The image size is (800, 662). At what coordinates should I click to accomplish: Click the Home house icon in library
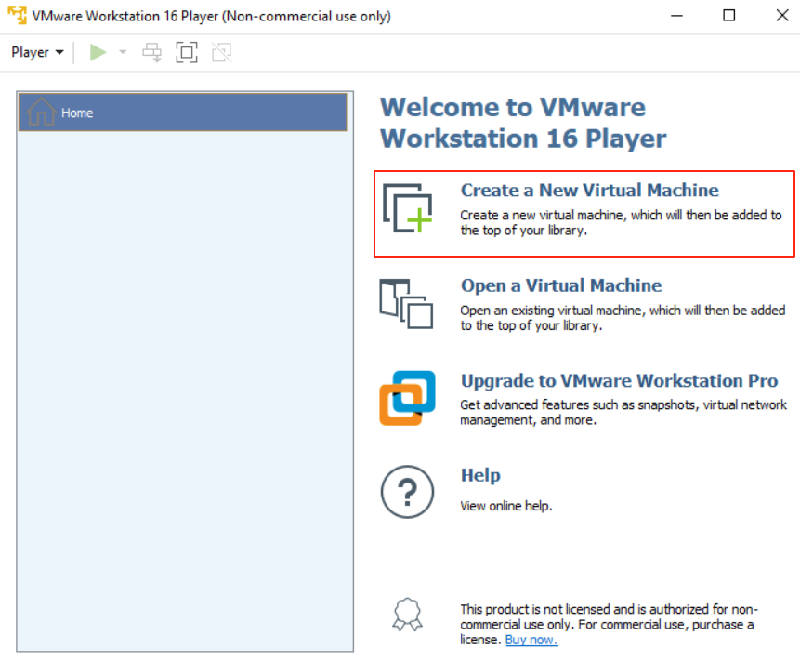tap(42, 113)
